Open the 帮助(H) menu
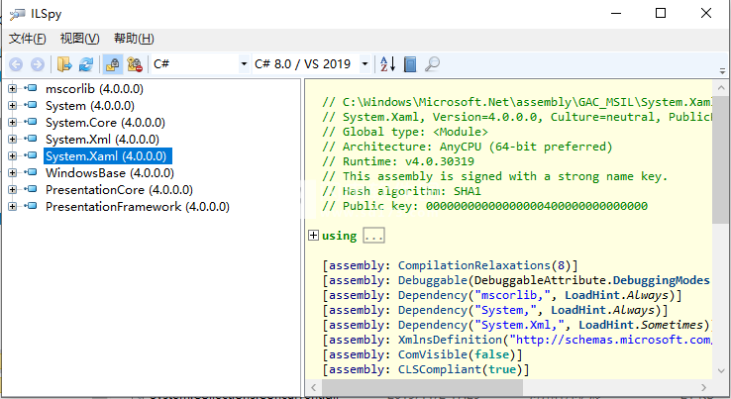 pos(134,39)
